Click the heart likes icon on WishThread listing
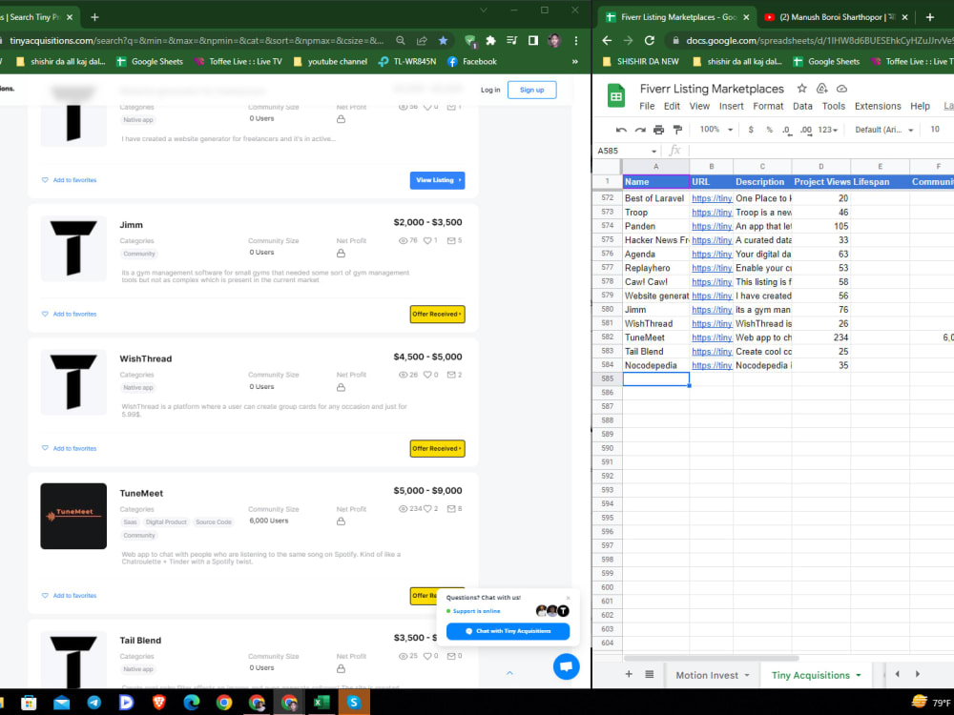The width and height of the screenshot is (954, 715). [427, 375]
